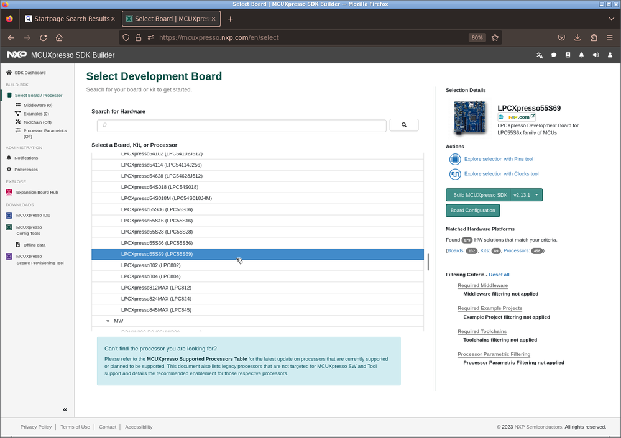Click the search magnifier button
621x438 pixels.
404,125
